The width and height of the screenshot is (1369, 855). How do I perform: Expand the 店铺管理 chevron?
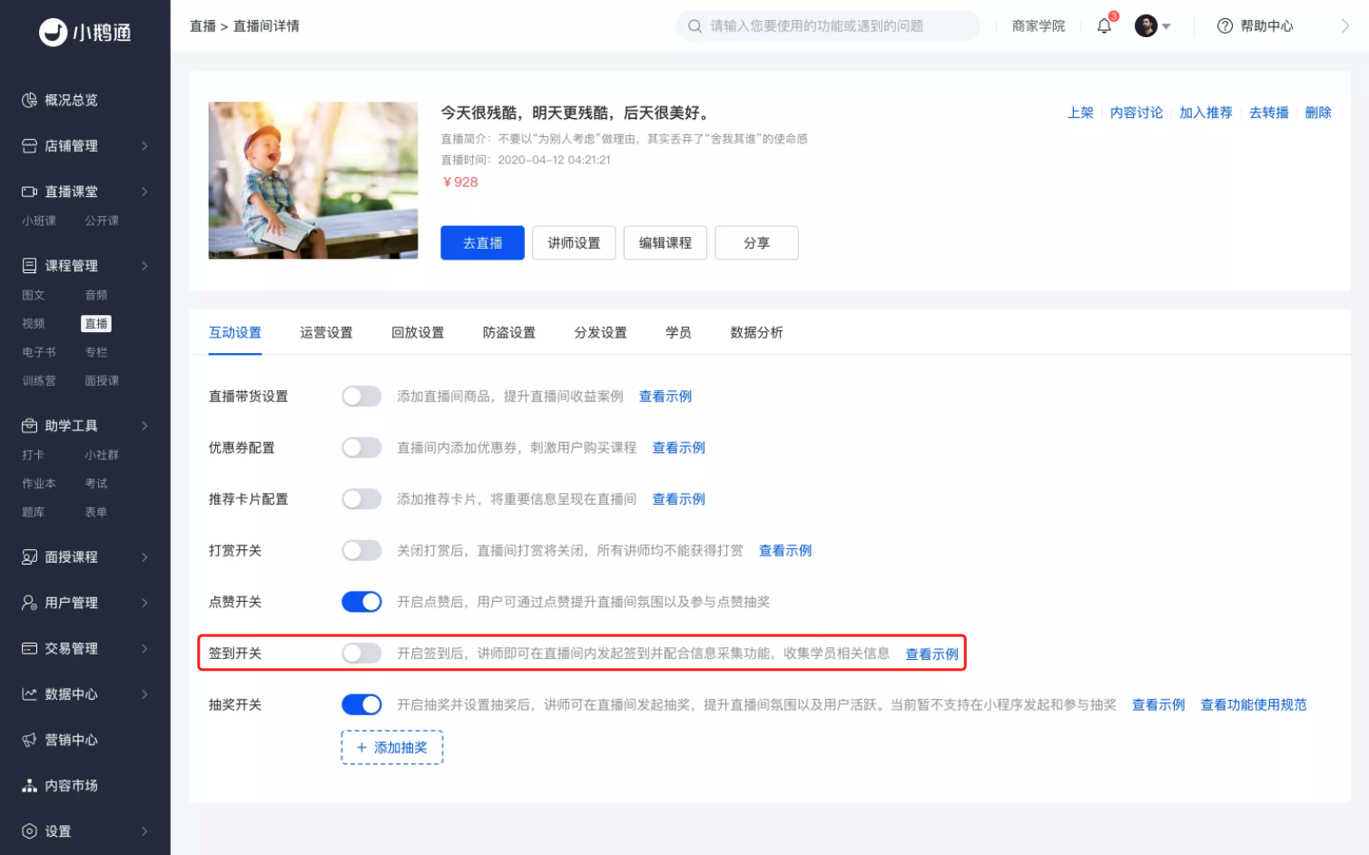click(144, 146)
